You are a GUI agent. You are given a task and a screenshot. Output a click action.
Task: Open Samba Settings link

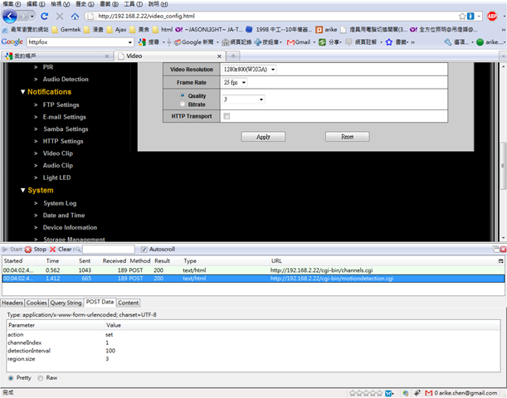pos(66,129)
